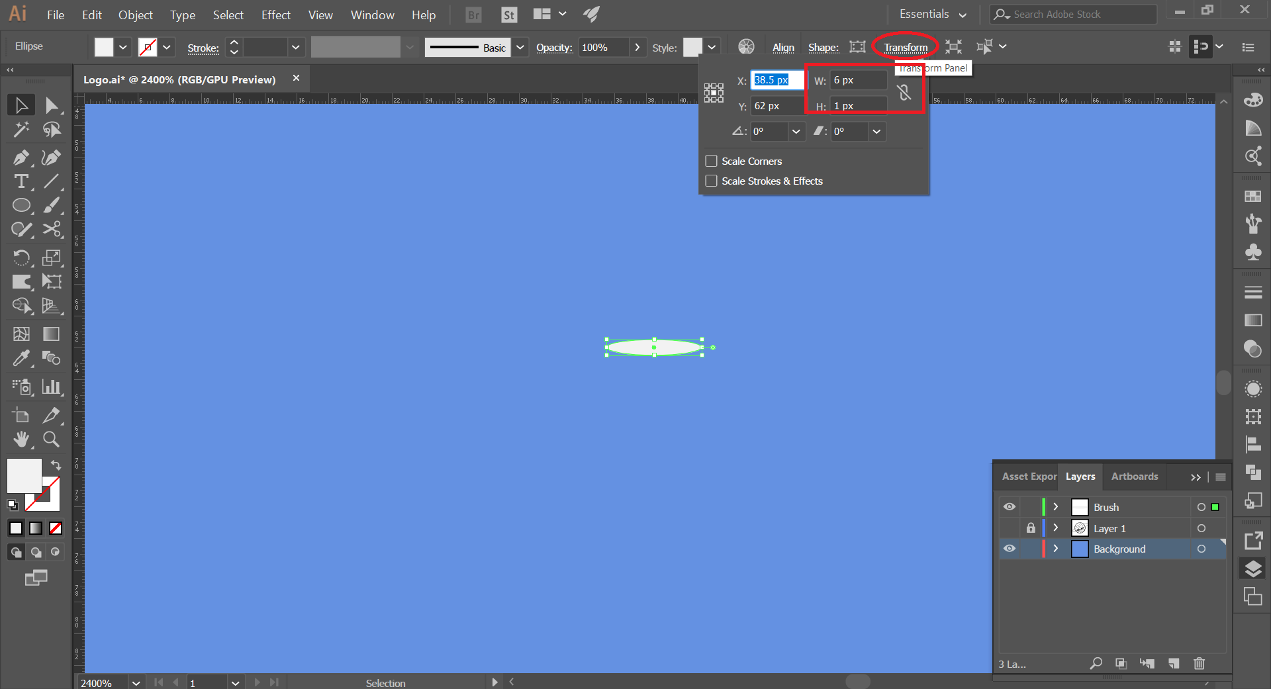Open zoom level dropdown at bottom

tap(136, 682)
